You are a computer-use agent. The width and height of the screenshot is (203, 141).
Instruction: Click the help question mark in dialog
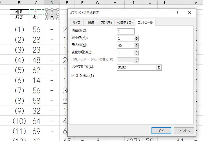pos(178,13)
